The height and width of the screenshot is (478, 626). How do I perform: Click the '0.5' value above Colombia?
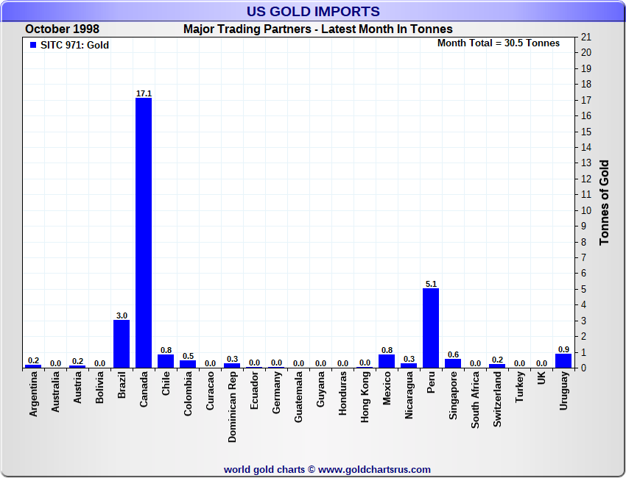[188, 356]
